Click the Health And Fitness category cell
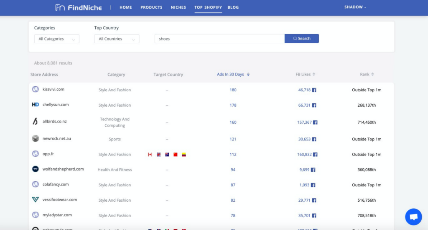Screen dimensions: 428x230 click(x=115, y=170)
